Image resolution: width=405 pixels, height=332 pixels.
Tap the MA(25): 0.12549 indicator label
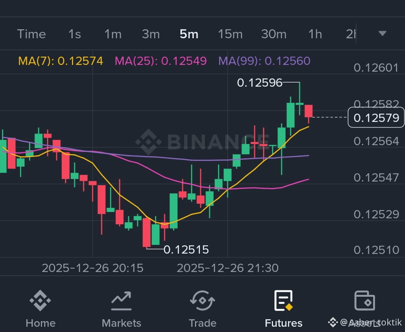click(x=160, y=61)
